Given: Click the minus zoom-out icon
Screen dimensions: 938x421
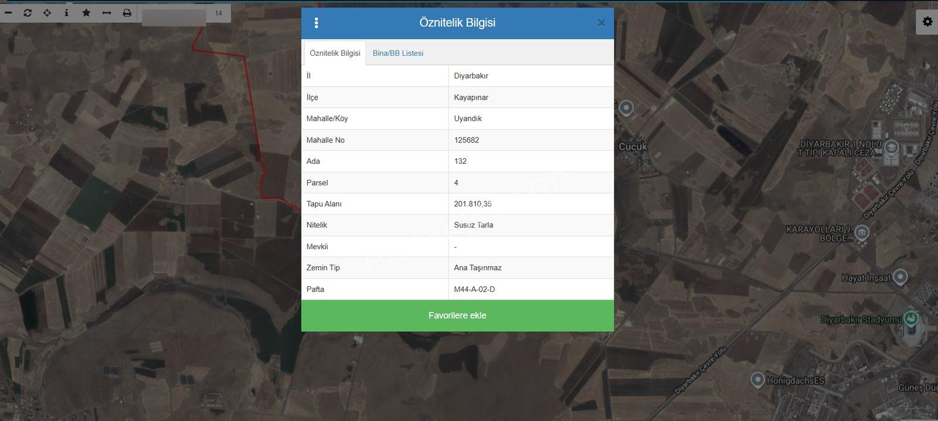Looking at the screenshot, I should pyautogui.click(x=8, y=12).
